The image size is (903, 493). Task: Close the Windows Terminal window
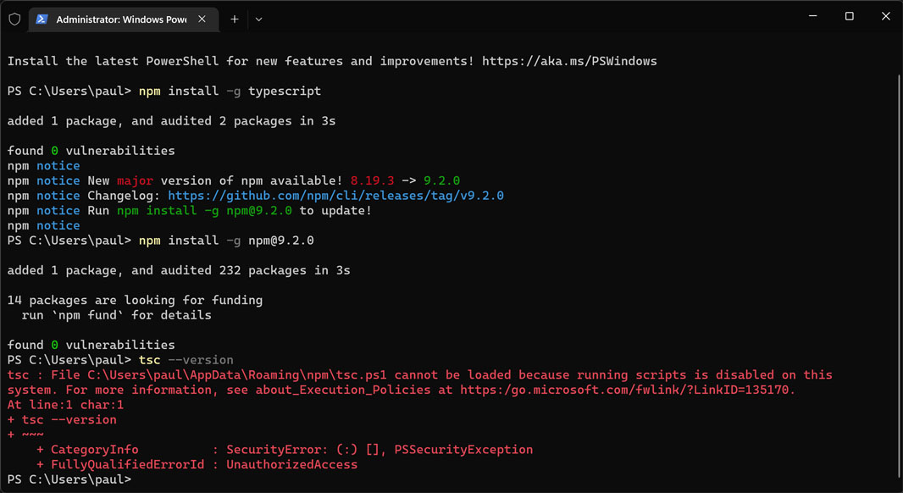click(885, 16)
